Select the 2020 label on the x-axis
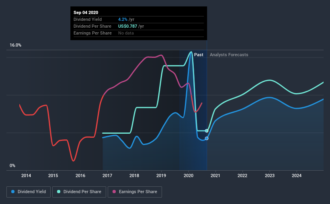The height and width of the screenshot is (204, 330). (189, 175)
